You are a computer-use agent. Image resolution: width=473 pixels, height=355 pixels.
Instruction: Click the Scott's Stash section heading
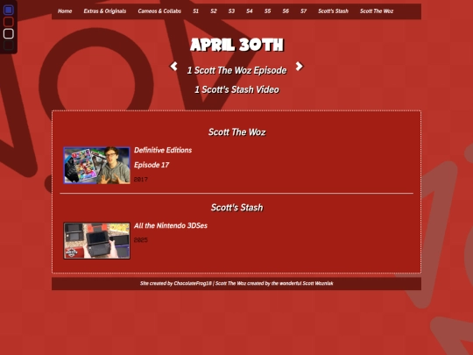[x=236, y=208]
